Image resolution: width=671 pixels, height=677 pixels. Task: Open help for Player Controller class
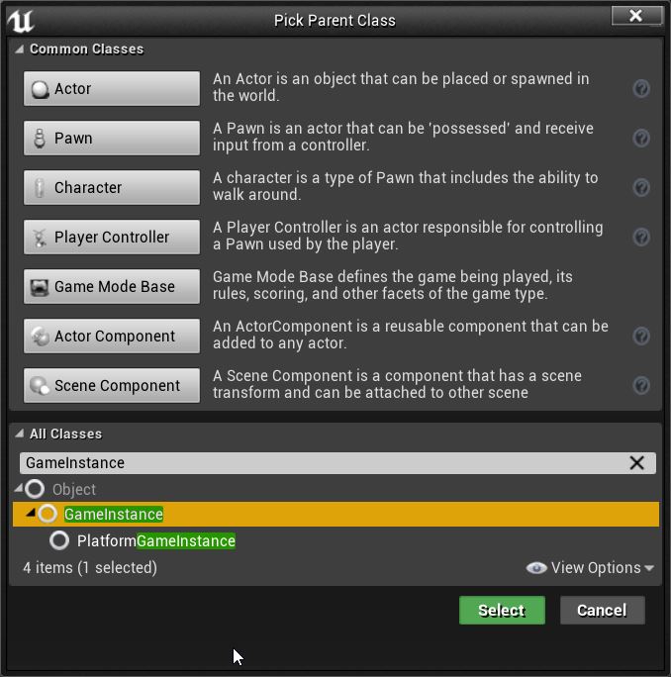point(641,238)
